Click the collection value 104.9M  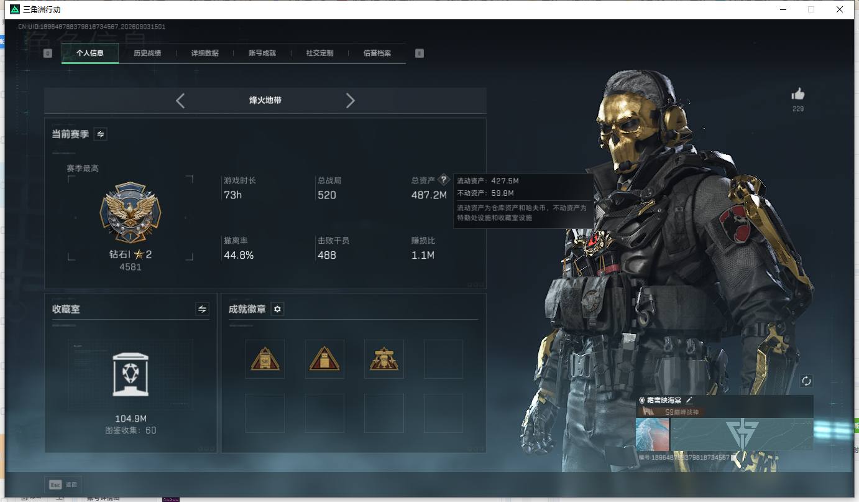pos(131,419)
